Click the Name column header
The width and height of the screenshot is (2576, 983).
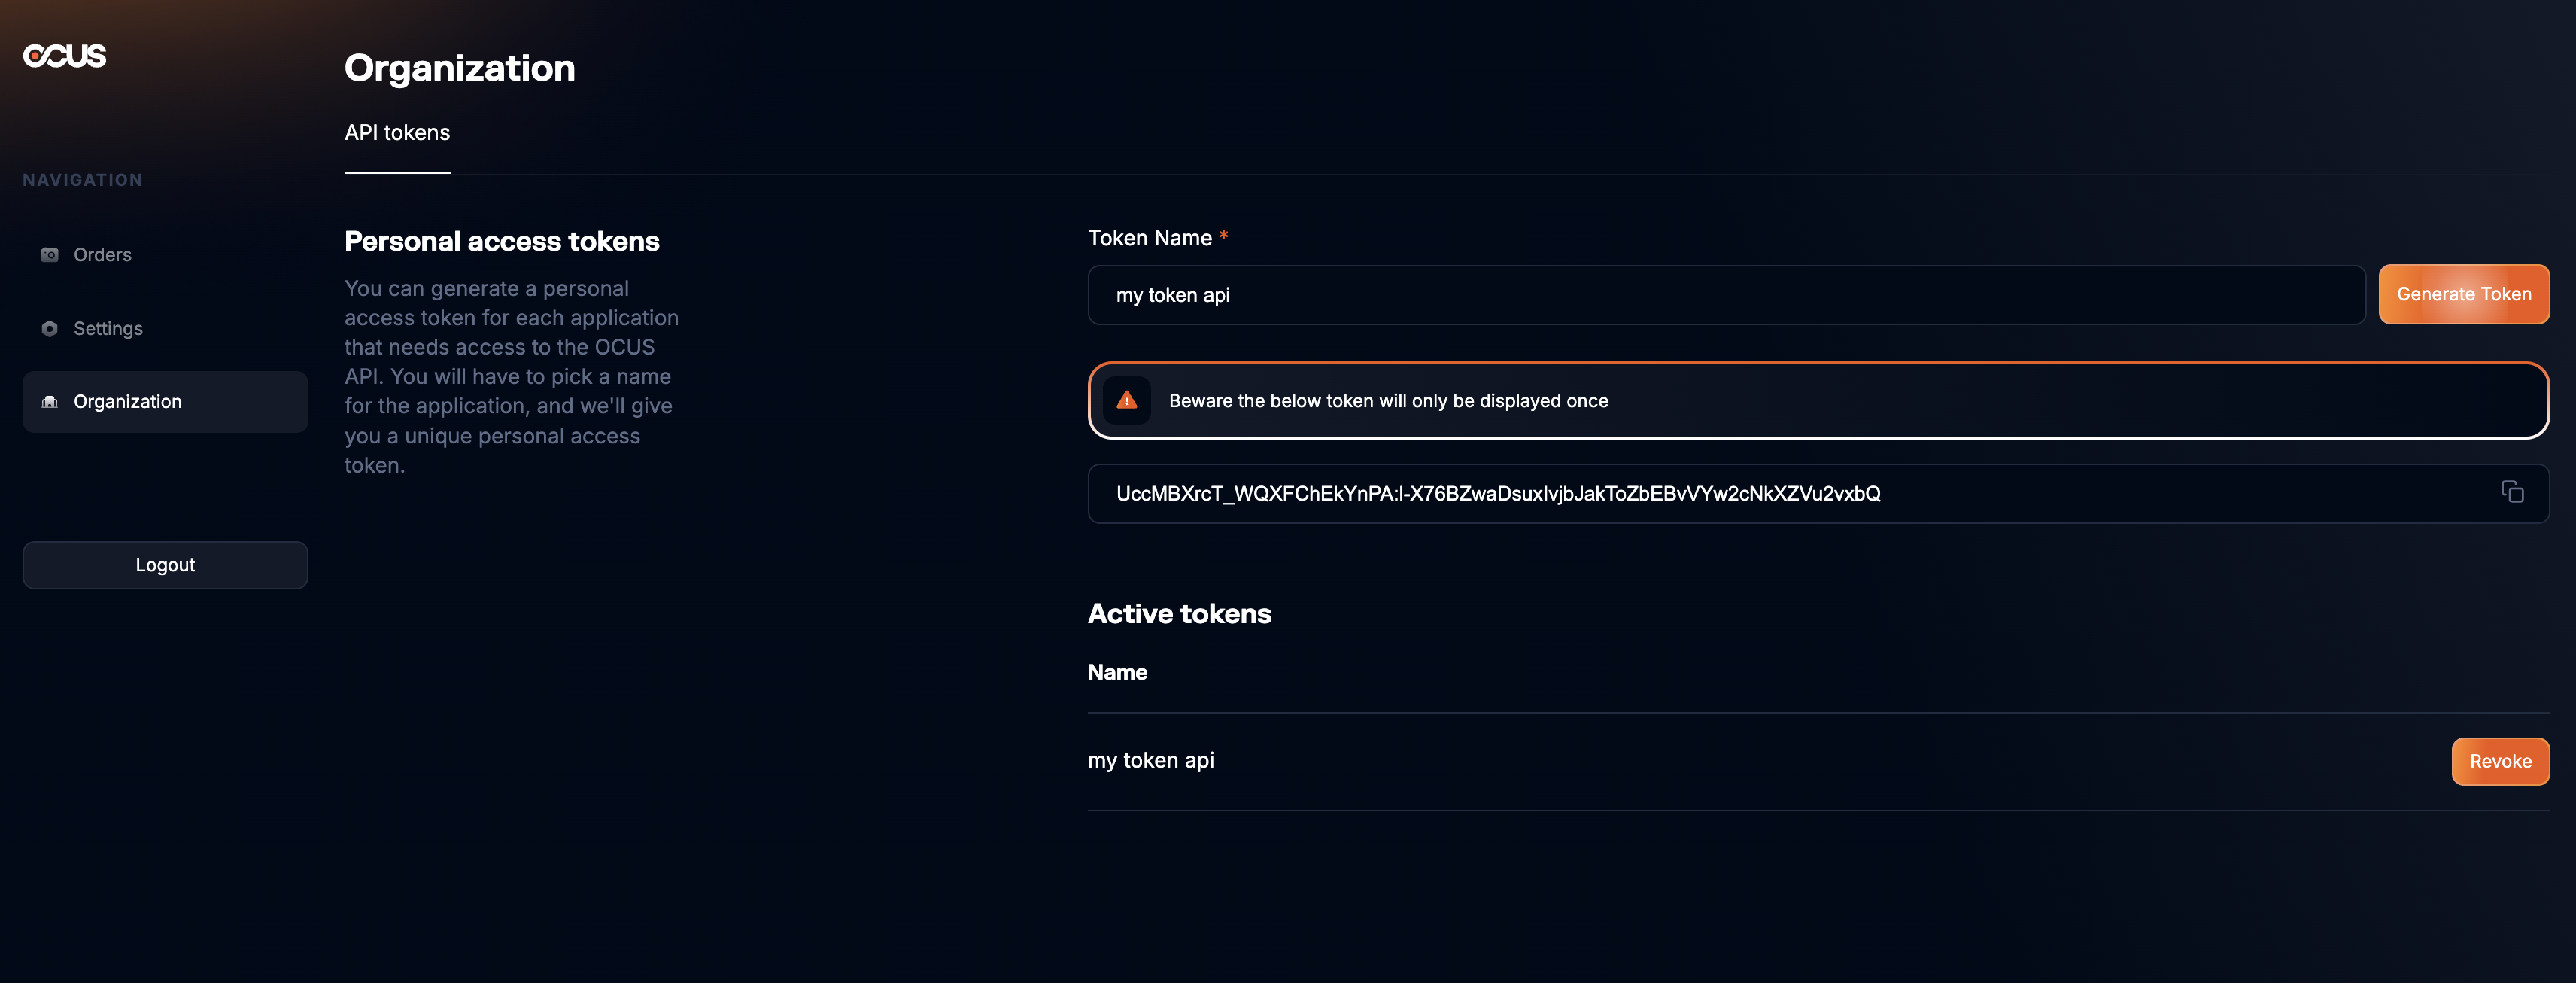click(1117, 673)
